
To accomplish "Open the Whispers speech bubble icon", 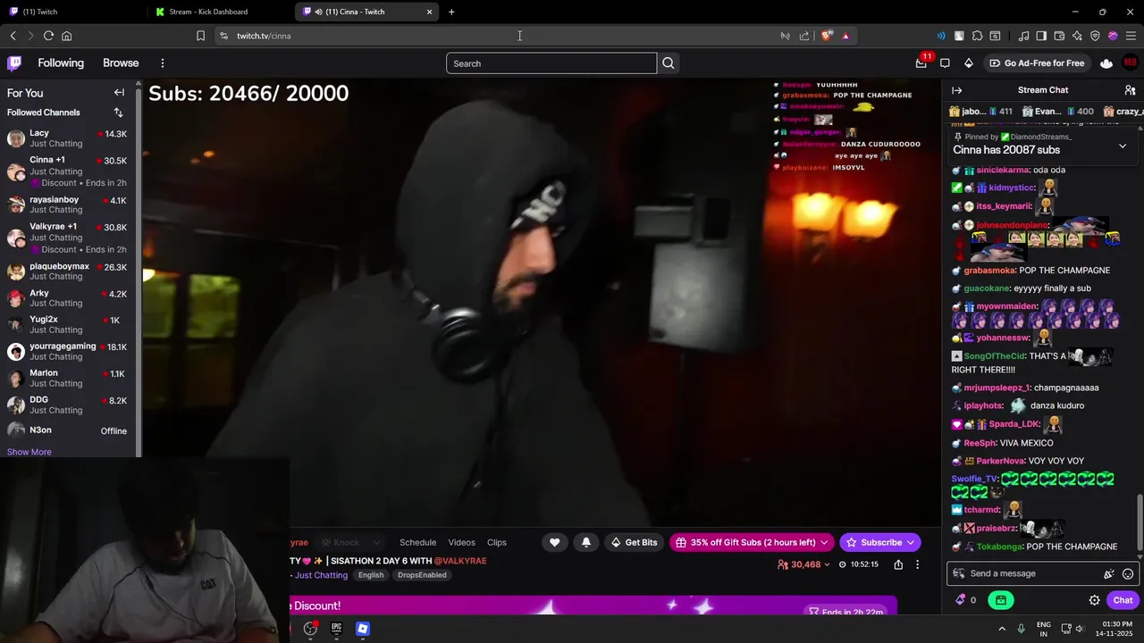I will [x=945, y=63].
